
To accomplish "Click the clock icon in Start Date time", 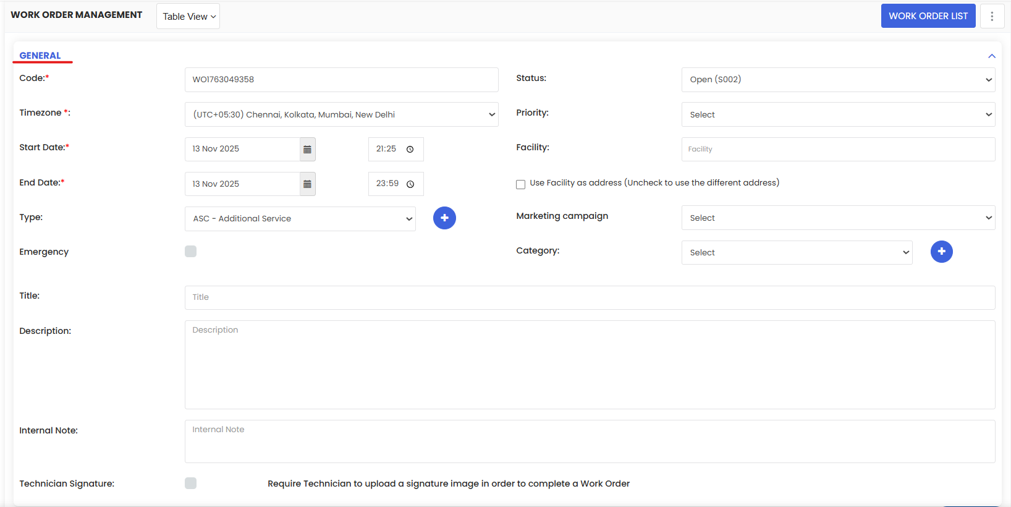I will tap(410, 149).
